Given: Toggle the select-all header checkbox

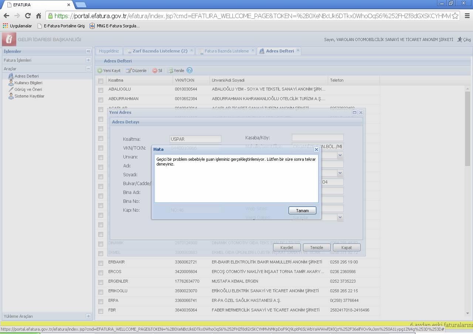Looking at the screenshot, I should point(101,81).
